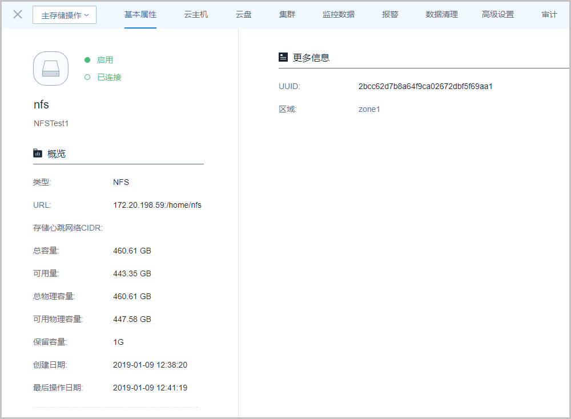Click the URL field label
571x419 pixels.
point(42,205)
